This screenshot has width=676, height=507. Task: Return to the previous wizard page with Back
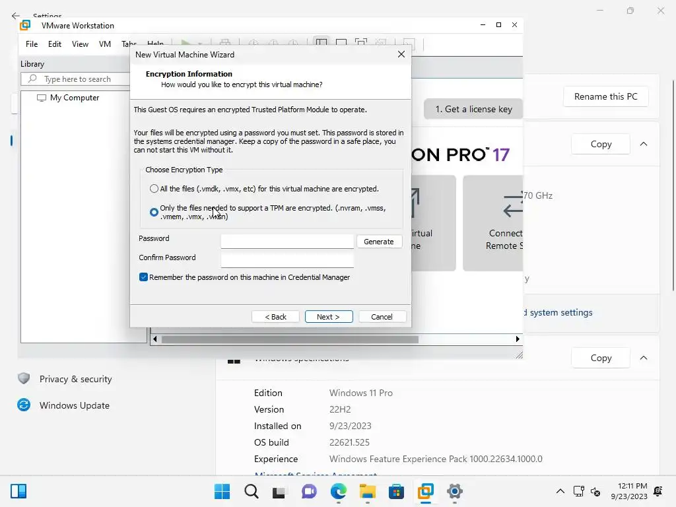pyautogui.click(x=275, y=316)
